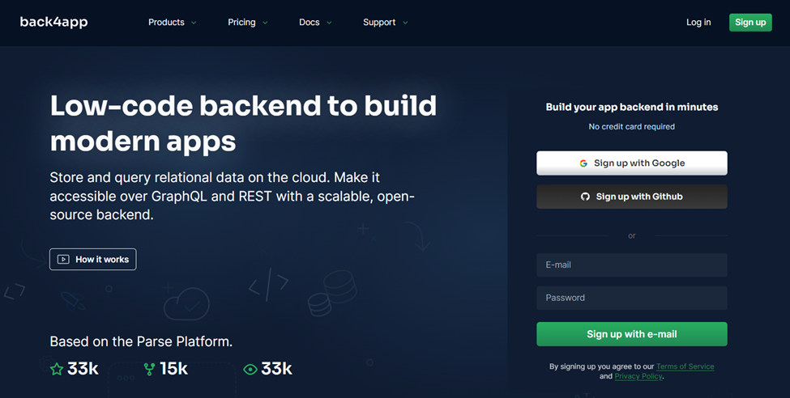
Task: Click Sign up with e-mail button
Action: coord(632,334)
